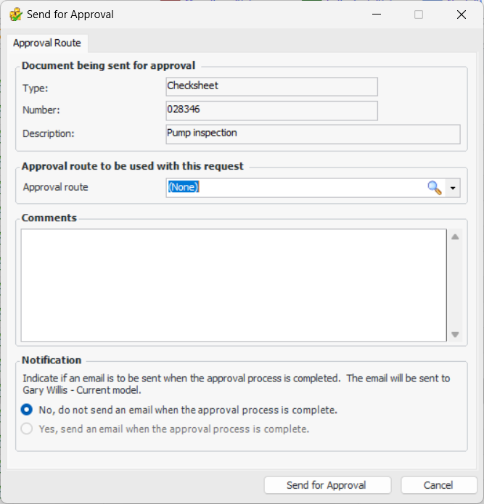Screen dimensions: 484x504
Task: Click the Cancel button
Action: click(x=439, y=485)
